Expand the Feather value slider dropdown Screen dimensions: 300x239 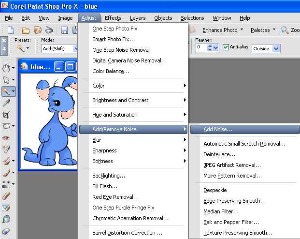point(216,47)
